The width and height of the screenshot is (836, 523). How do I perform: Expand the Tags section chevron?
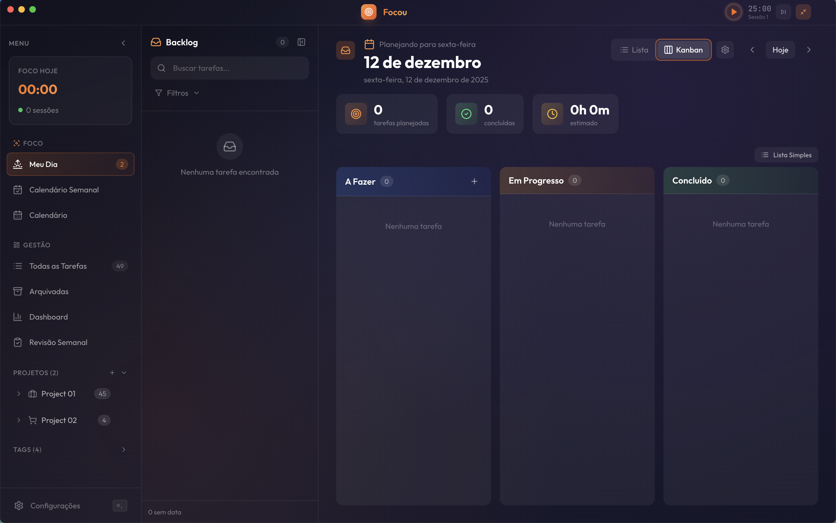124,449
